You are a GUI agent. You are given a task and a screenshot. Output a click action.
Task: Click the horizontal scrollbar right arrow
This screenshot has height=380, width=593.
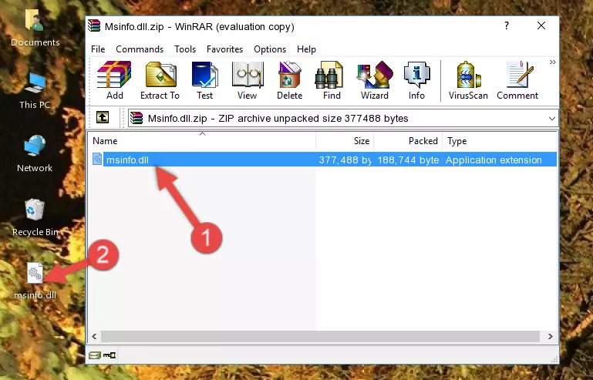point(550,336)
